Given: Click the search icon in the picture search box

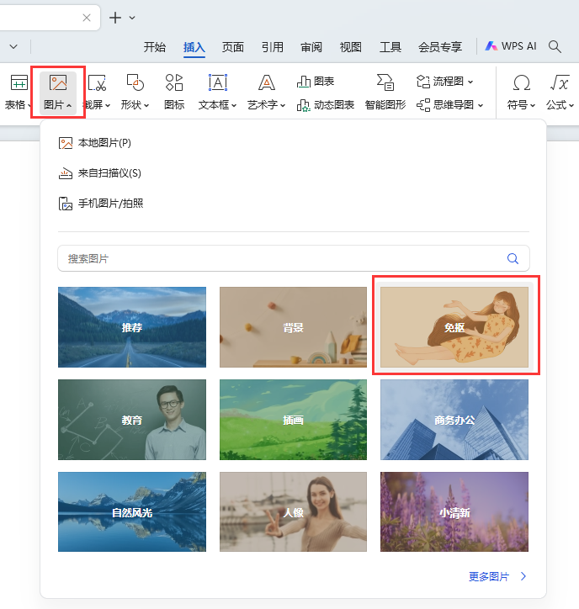Looking at the screenshot, I should point(513,259).
